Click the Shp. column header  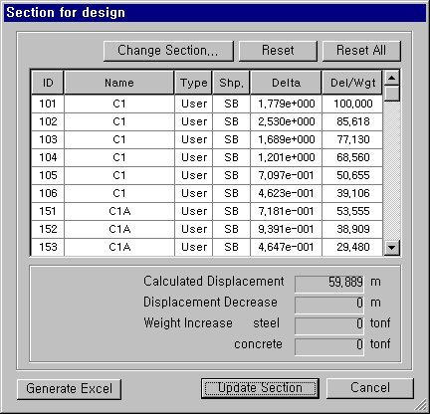pos(231,83)
